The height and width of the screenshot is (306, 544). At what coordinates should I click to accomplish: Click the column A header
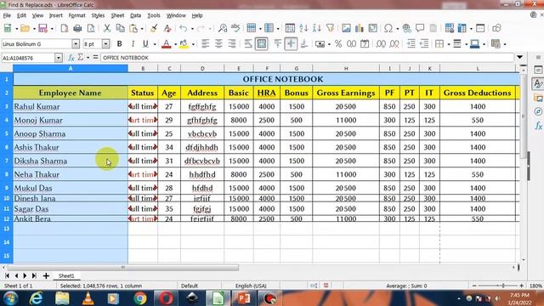coord(71,68)
